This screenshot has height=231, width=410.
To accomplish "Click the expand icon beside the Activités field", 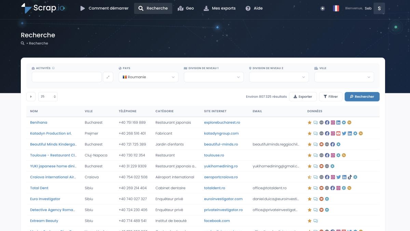I will pyautogui.click(x=108, y=77).
